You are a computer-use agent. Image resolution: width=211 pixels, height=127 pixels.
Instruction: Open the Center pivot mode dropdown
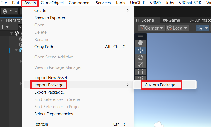coord(152,28)
